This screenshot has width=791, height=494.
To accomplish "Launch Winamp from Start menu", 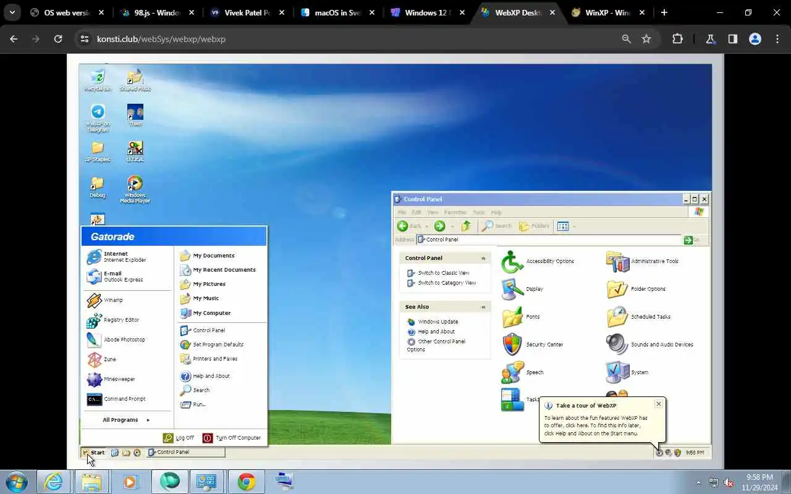I will [x=105, y=300].
